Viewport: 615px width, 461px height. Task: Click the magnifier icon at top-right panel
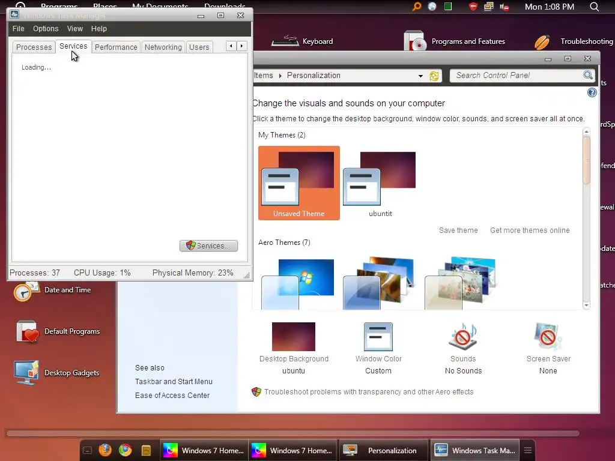[x=595, y=6]
